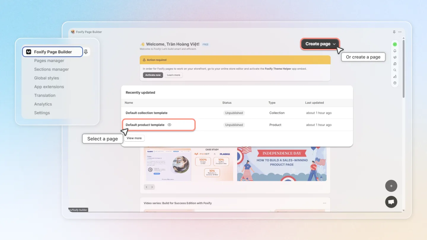Screen dimensions: 427x240
Task: Click the scrollbar down arrow
Action: tap(403, 210)
